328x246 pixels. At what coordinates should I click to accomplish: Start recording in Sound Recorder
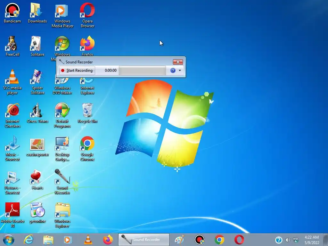(x=77, y=70)
